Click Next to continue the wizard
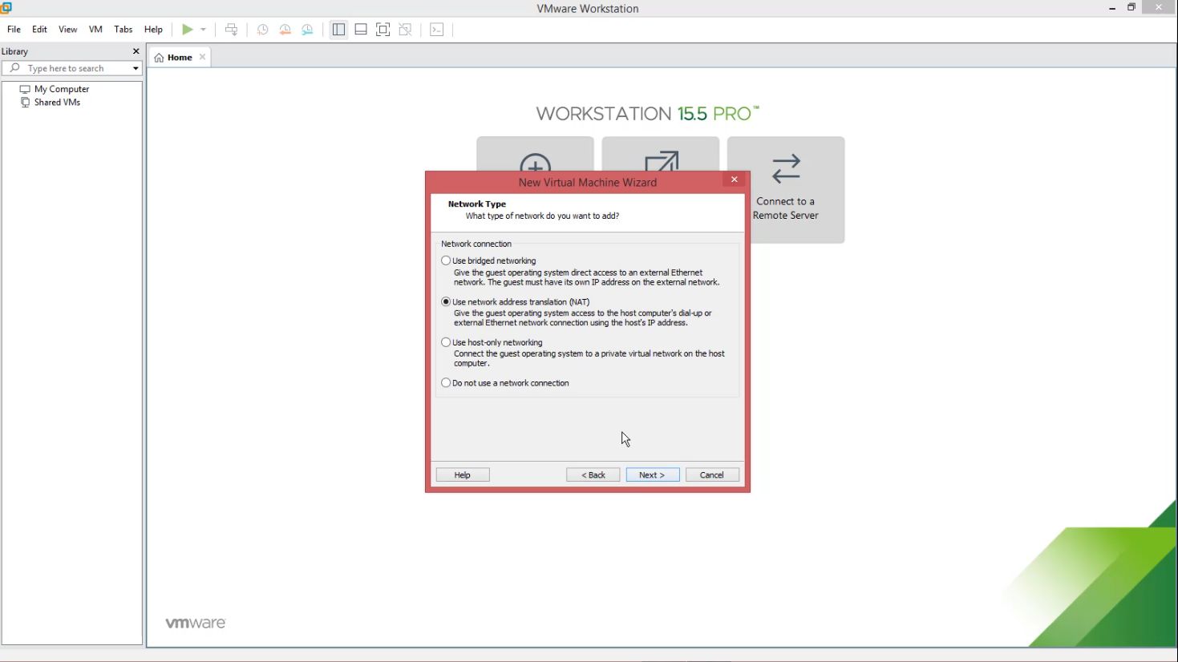1178x662 pixels. click(x=653, y=475)
